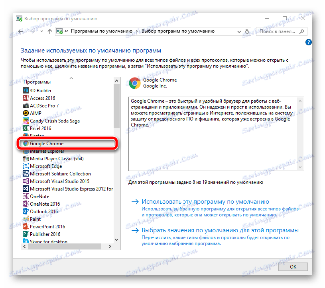Click Выбор программ по умолчанию breadcrumb

[x=178, y=31]
